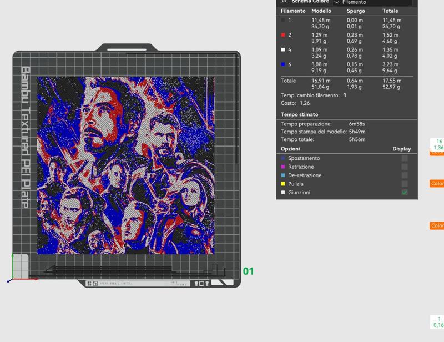Image resolution: width=444 pixels, height=342 pixels.
Task: Click the '4,02 g' total weight value
Action: coord(390,56)
